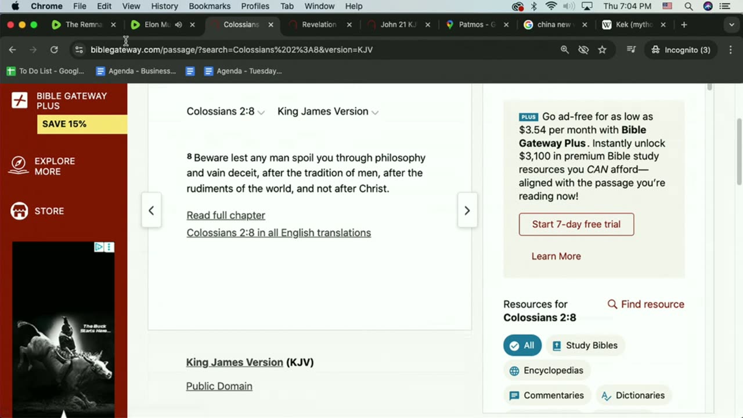This screenshot has width=743, height=418.
Task: Open the Profiles menu
Action: (255, 6)
